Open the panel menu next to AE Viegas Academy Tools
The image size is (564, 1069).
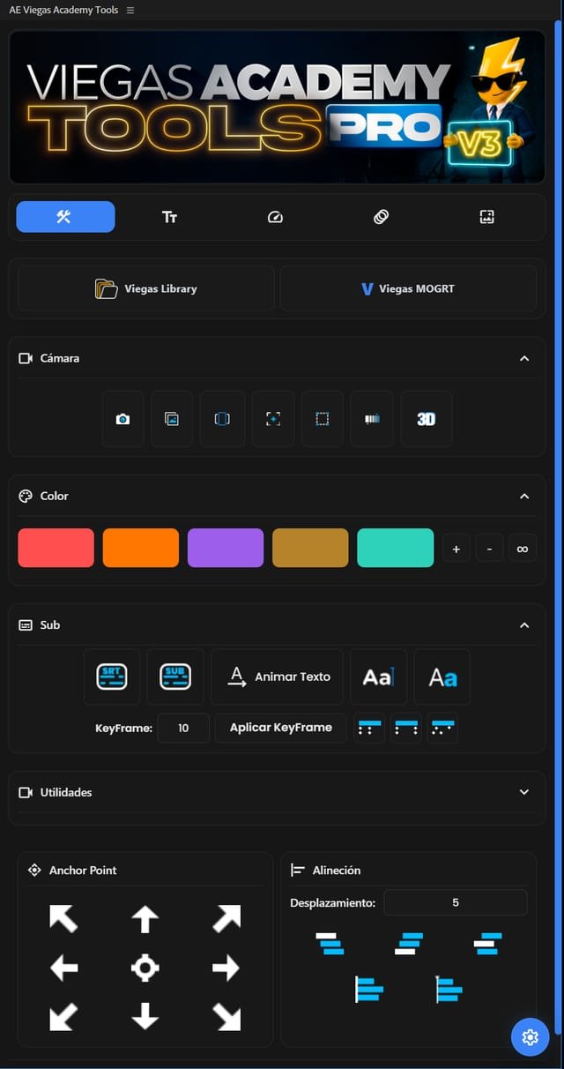click(x=130, y=10)
